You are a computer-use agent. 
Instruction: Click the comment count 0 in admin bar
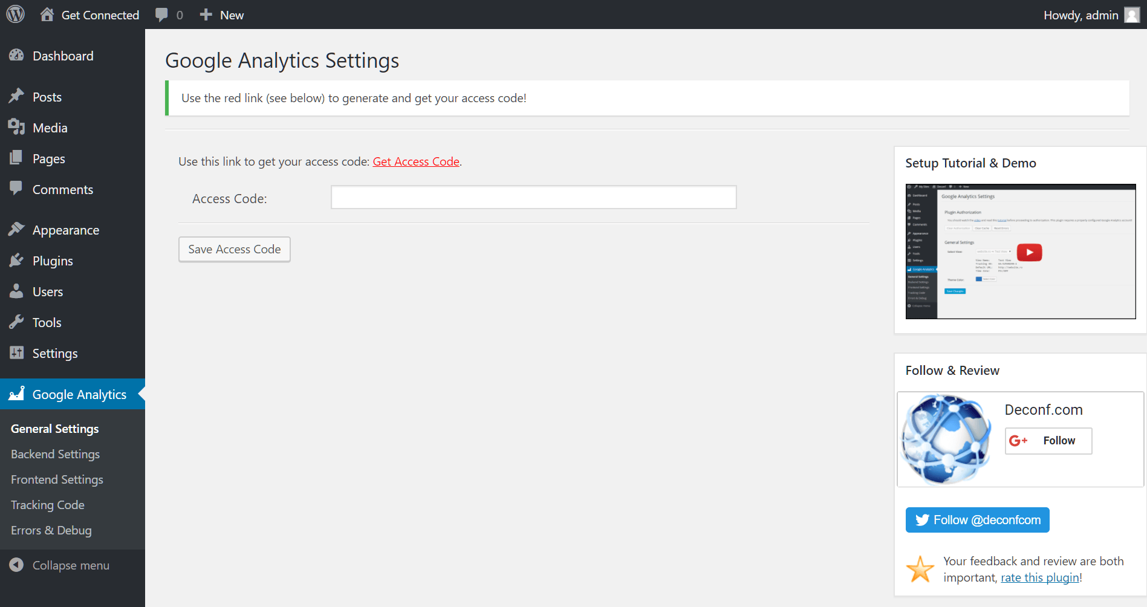click(180, 15)
